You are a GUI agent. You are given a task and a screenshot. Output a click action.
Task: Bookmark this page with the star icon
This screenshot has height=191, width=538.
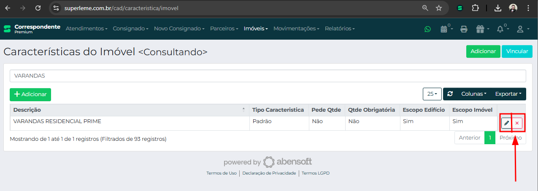pyautogui.click(x=439, y=8)
